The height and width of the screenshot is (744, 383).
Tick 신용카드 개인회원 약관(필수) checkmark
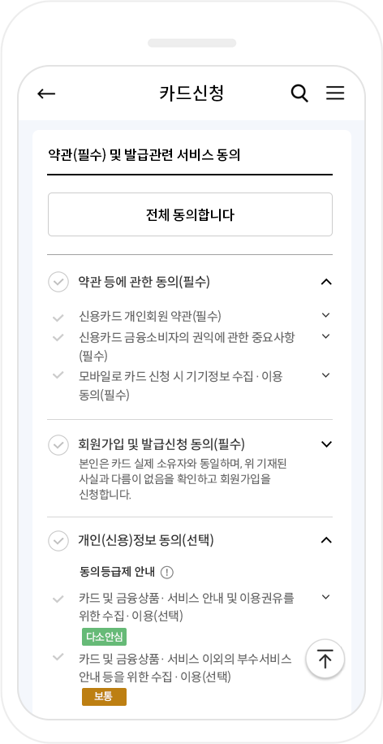tap(58, 318)
